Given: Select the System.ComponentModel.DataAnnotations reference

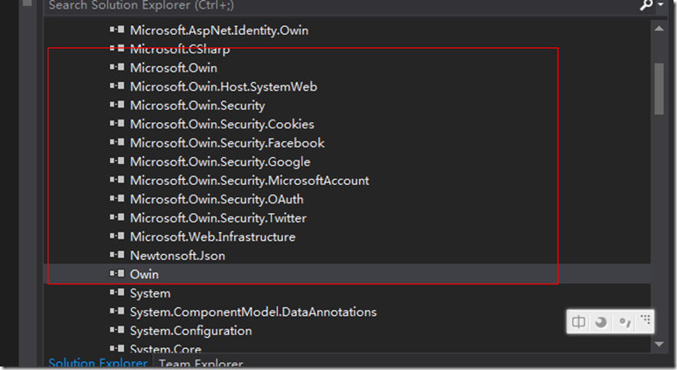Looking at the screenshot, I should pos(253,312).
